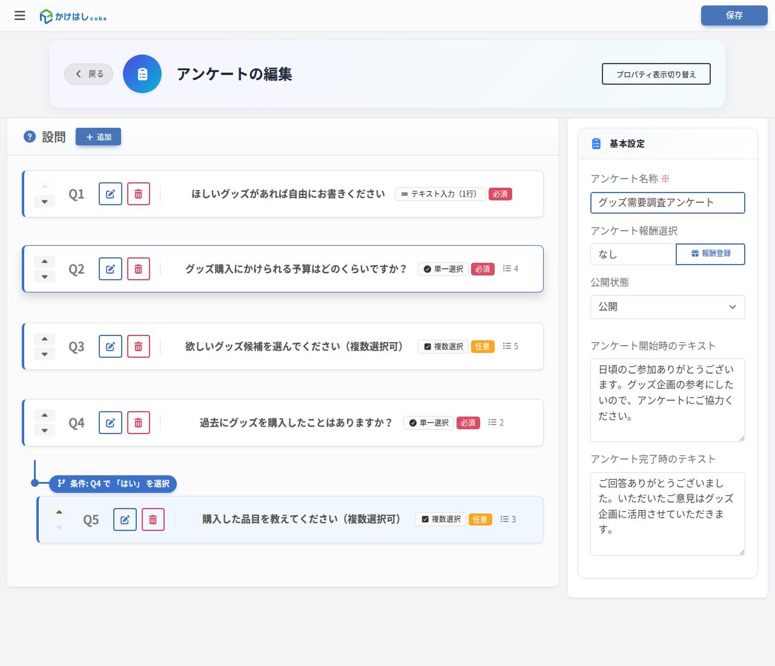
Task: Move Q3 up with arrow
Action: point(44,339)
